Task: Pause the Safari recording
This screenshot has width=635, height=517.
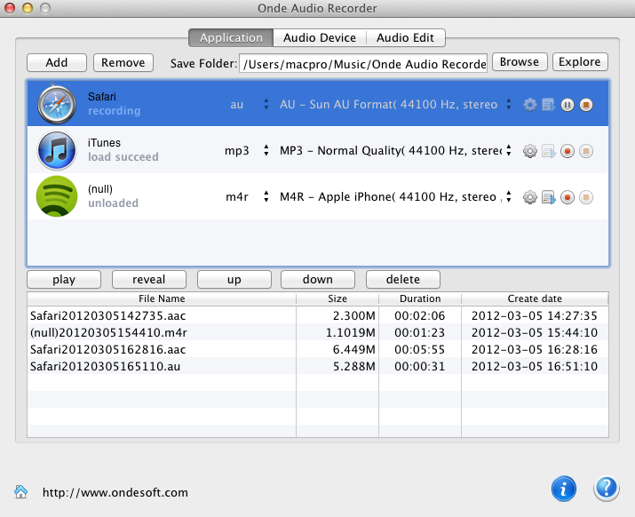Action: [x=568, y=105]
